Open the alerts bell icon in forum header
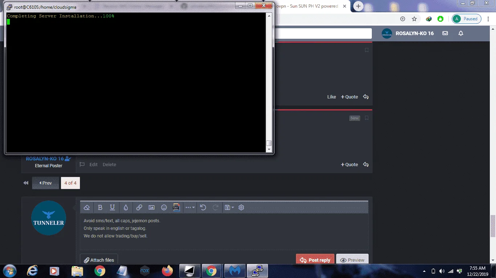496x278 pixels. [461, 33]
